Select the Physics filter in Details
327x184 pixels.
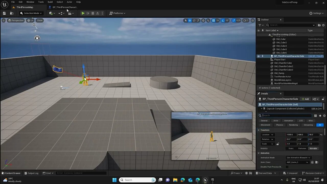[279, 125]
